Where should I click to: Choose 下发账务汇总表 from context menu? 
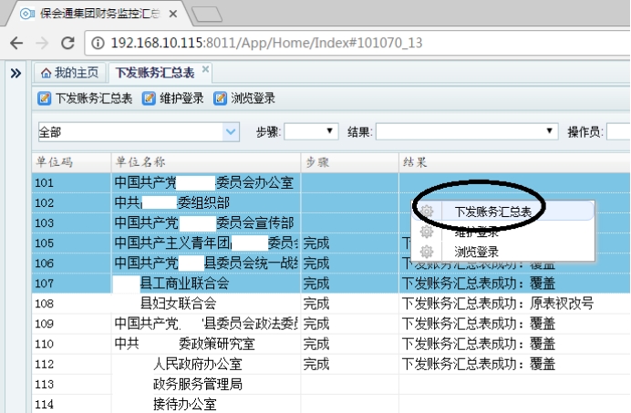(x=503, y=212)
